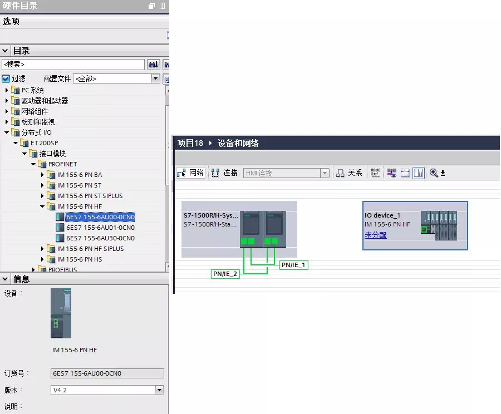Open the HMI 连接 connection type dropdown

[326, 173]
